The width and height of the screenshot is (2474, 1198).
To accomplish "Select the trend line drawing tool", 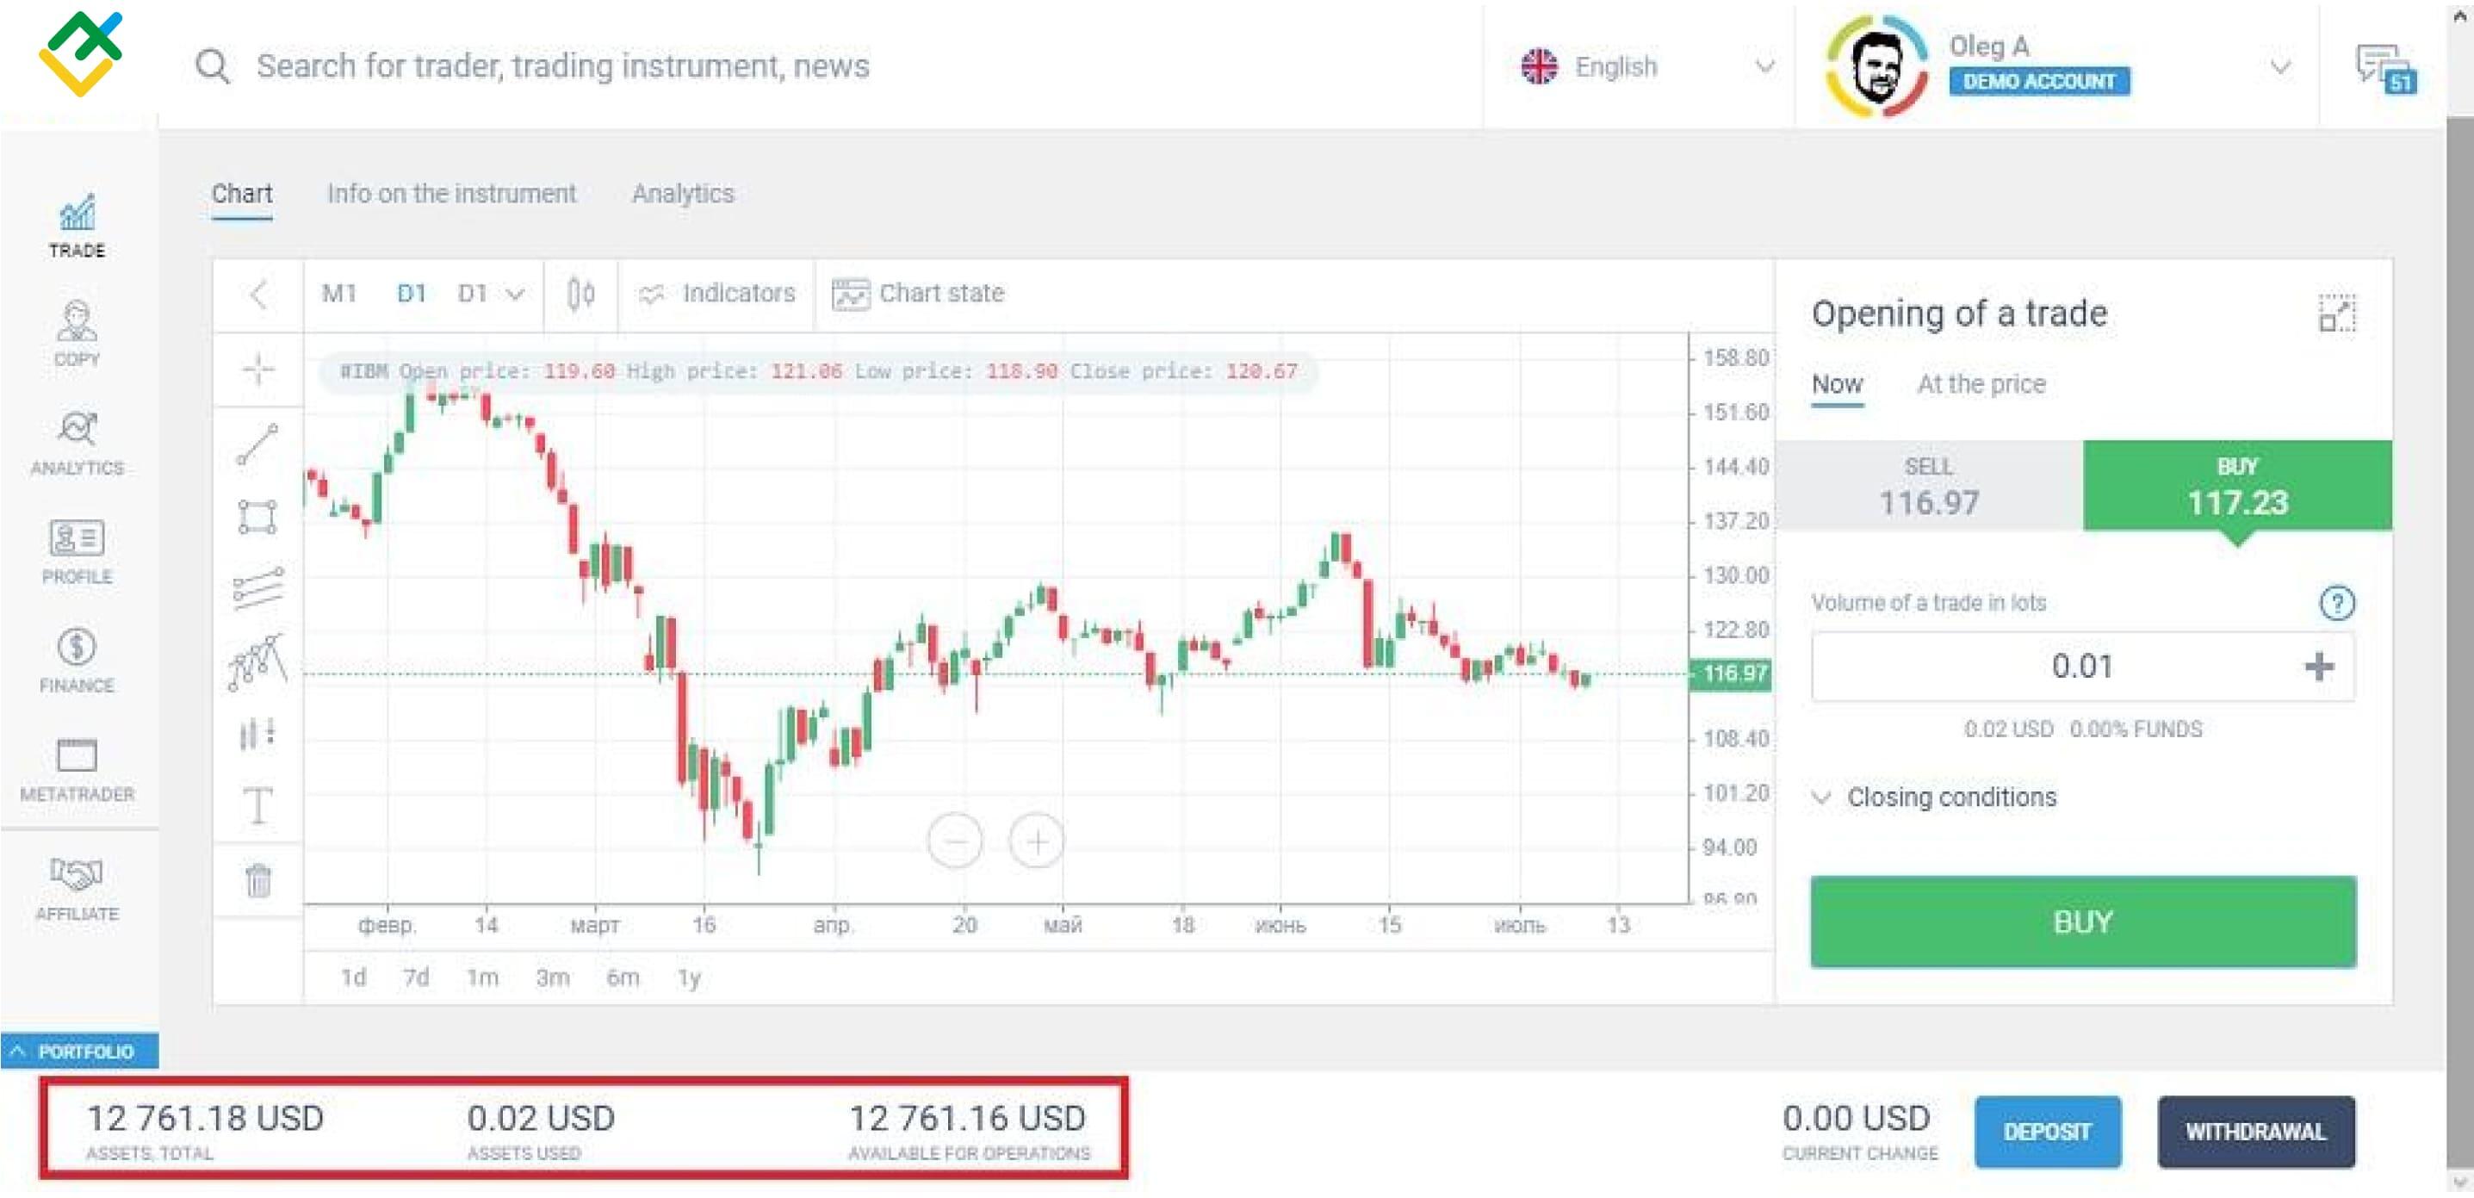I will pos(257,444).
